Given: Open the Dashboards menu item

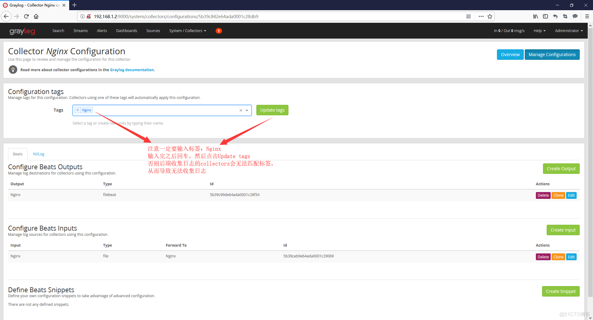Looking at the screenshot, I should (x=127, y=31).
